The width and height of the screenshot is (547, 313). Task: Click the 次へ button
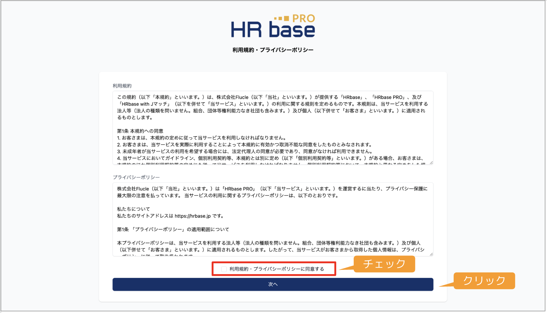pyautogui.click(x=273, y=284)
